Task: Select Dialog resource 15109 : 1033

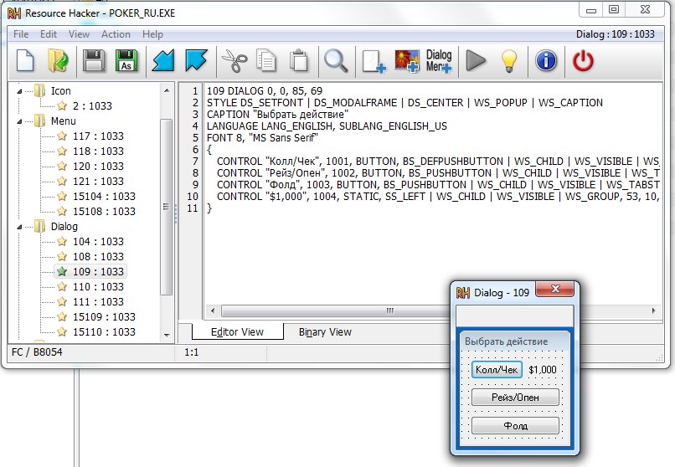Action: point(104,316)
